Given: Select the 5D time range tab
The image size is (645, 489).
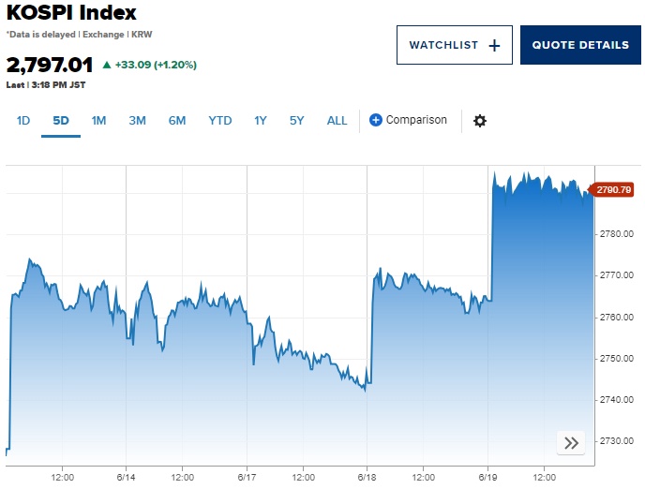Looking at the screenshot, I should tap(61, 120).
